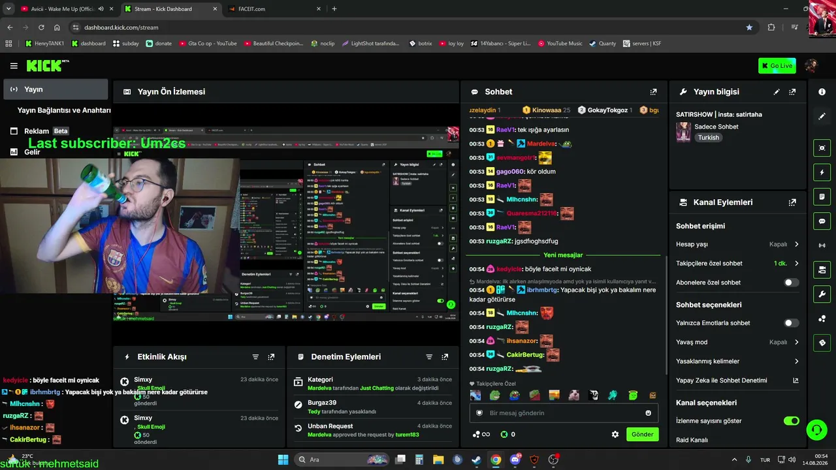Click the Yeni mesajlar new messages divider
This screenshot has height=470, width=836.
pyautogui.click(x=563, y=255)
